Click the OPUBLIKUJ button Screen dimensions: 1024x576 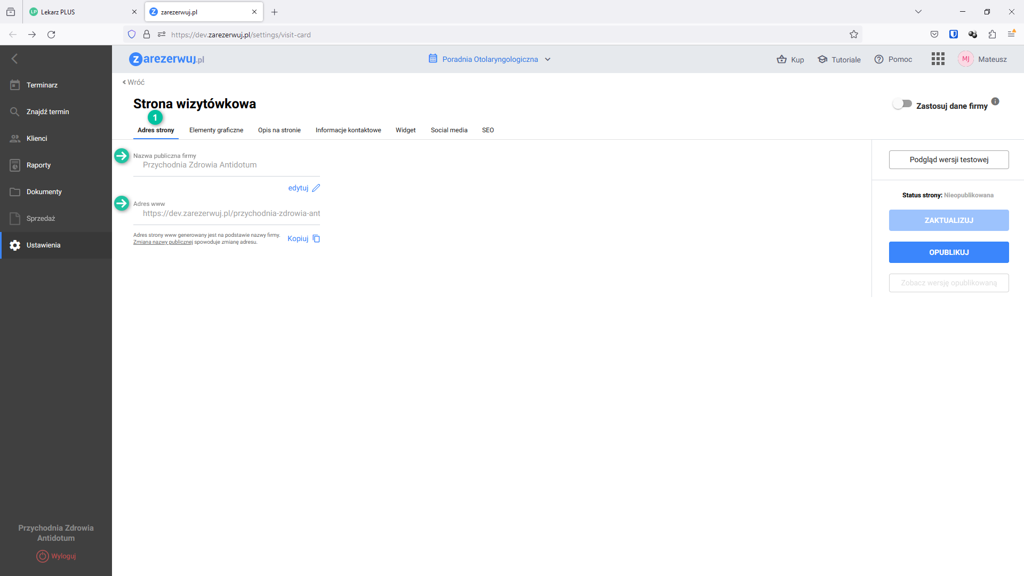tap(949, 252)
